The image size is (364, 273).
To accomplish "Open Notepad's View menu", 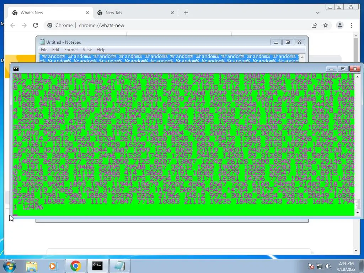I will (x=87, y=50).
